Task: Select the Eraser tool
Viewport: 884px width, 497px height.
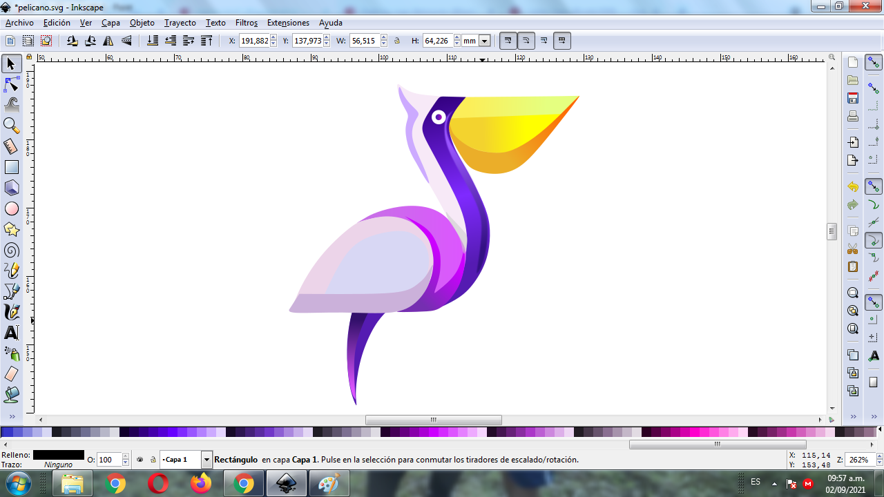Action: [11, 374]
